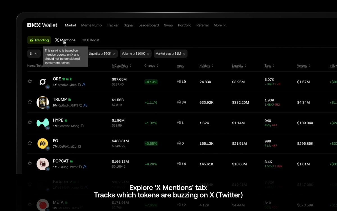Screen dimensions: 337x211
Task: Click the TRUMP token name
Action: pos(60,100)
